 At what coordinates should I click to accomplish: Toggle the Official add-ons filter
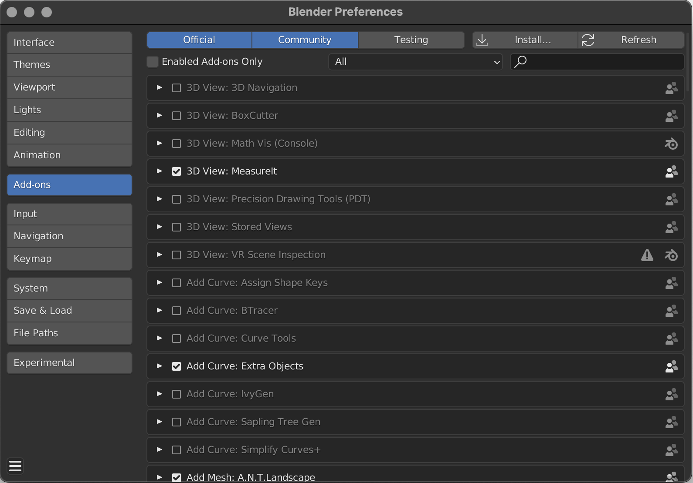[x=199, y=40]
